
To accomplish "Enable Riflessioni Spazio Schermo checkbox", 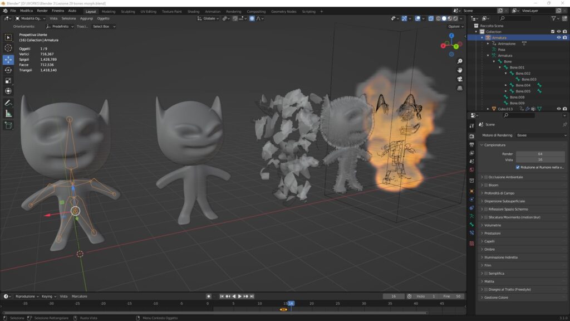I will tap(486, 210).
